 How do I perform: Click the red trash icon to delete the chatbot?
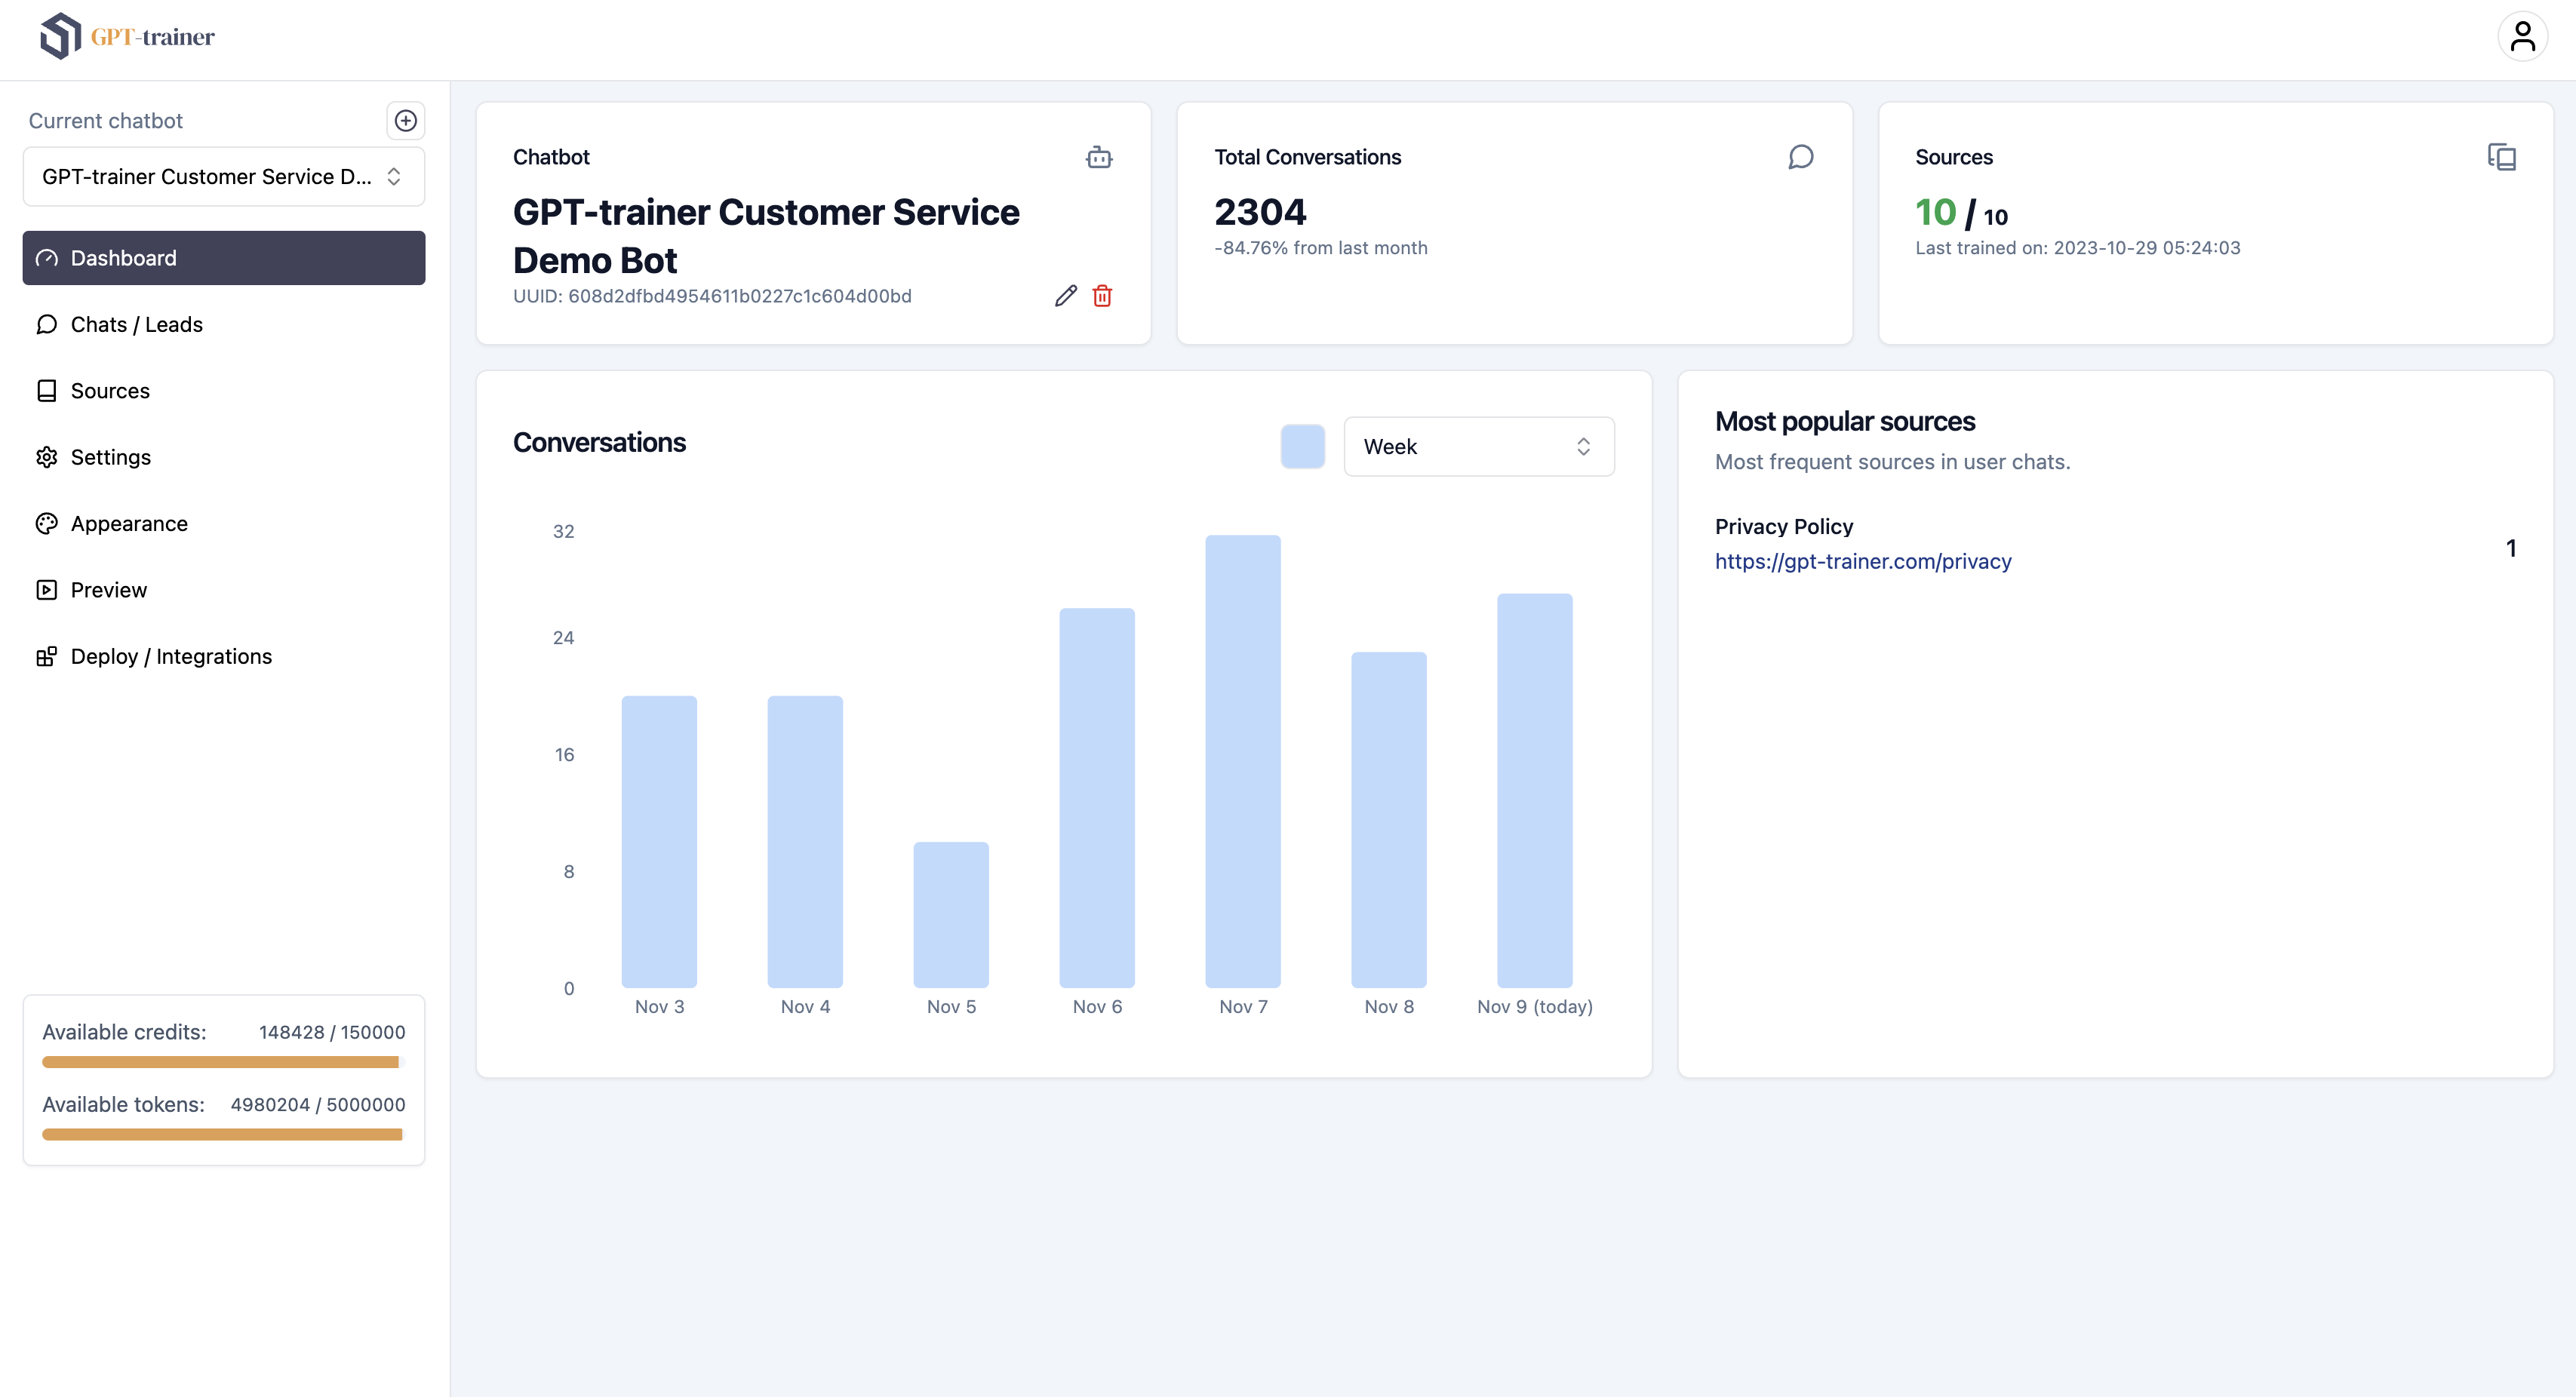(1103, 295)
